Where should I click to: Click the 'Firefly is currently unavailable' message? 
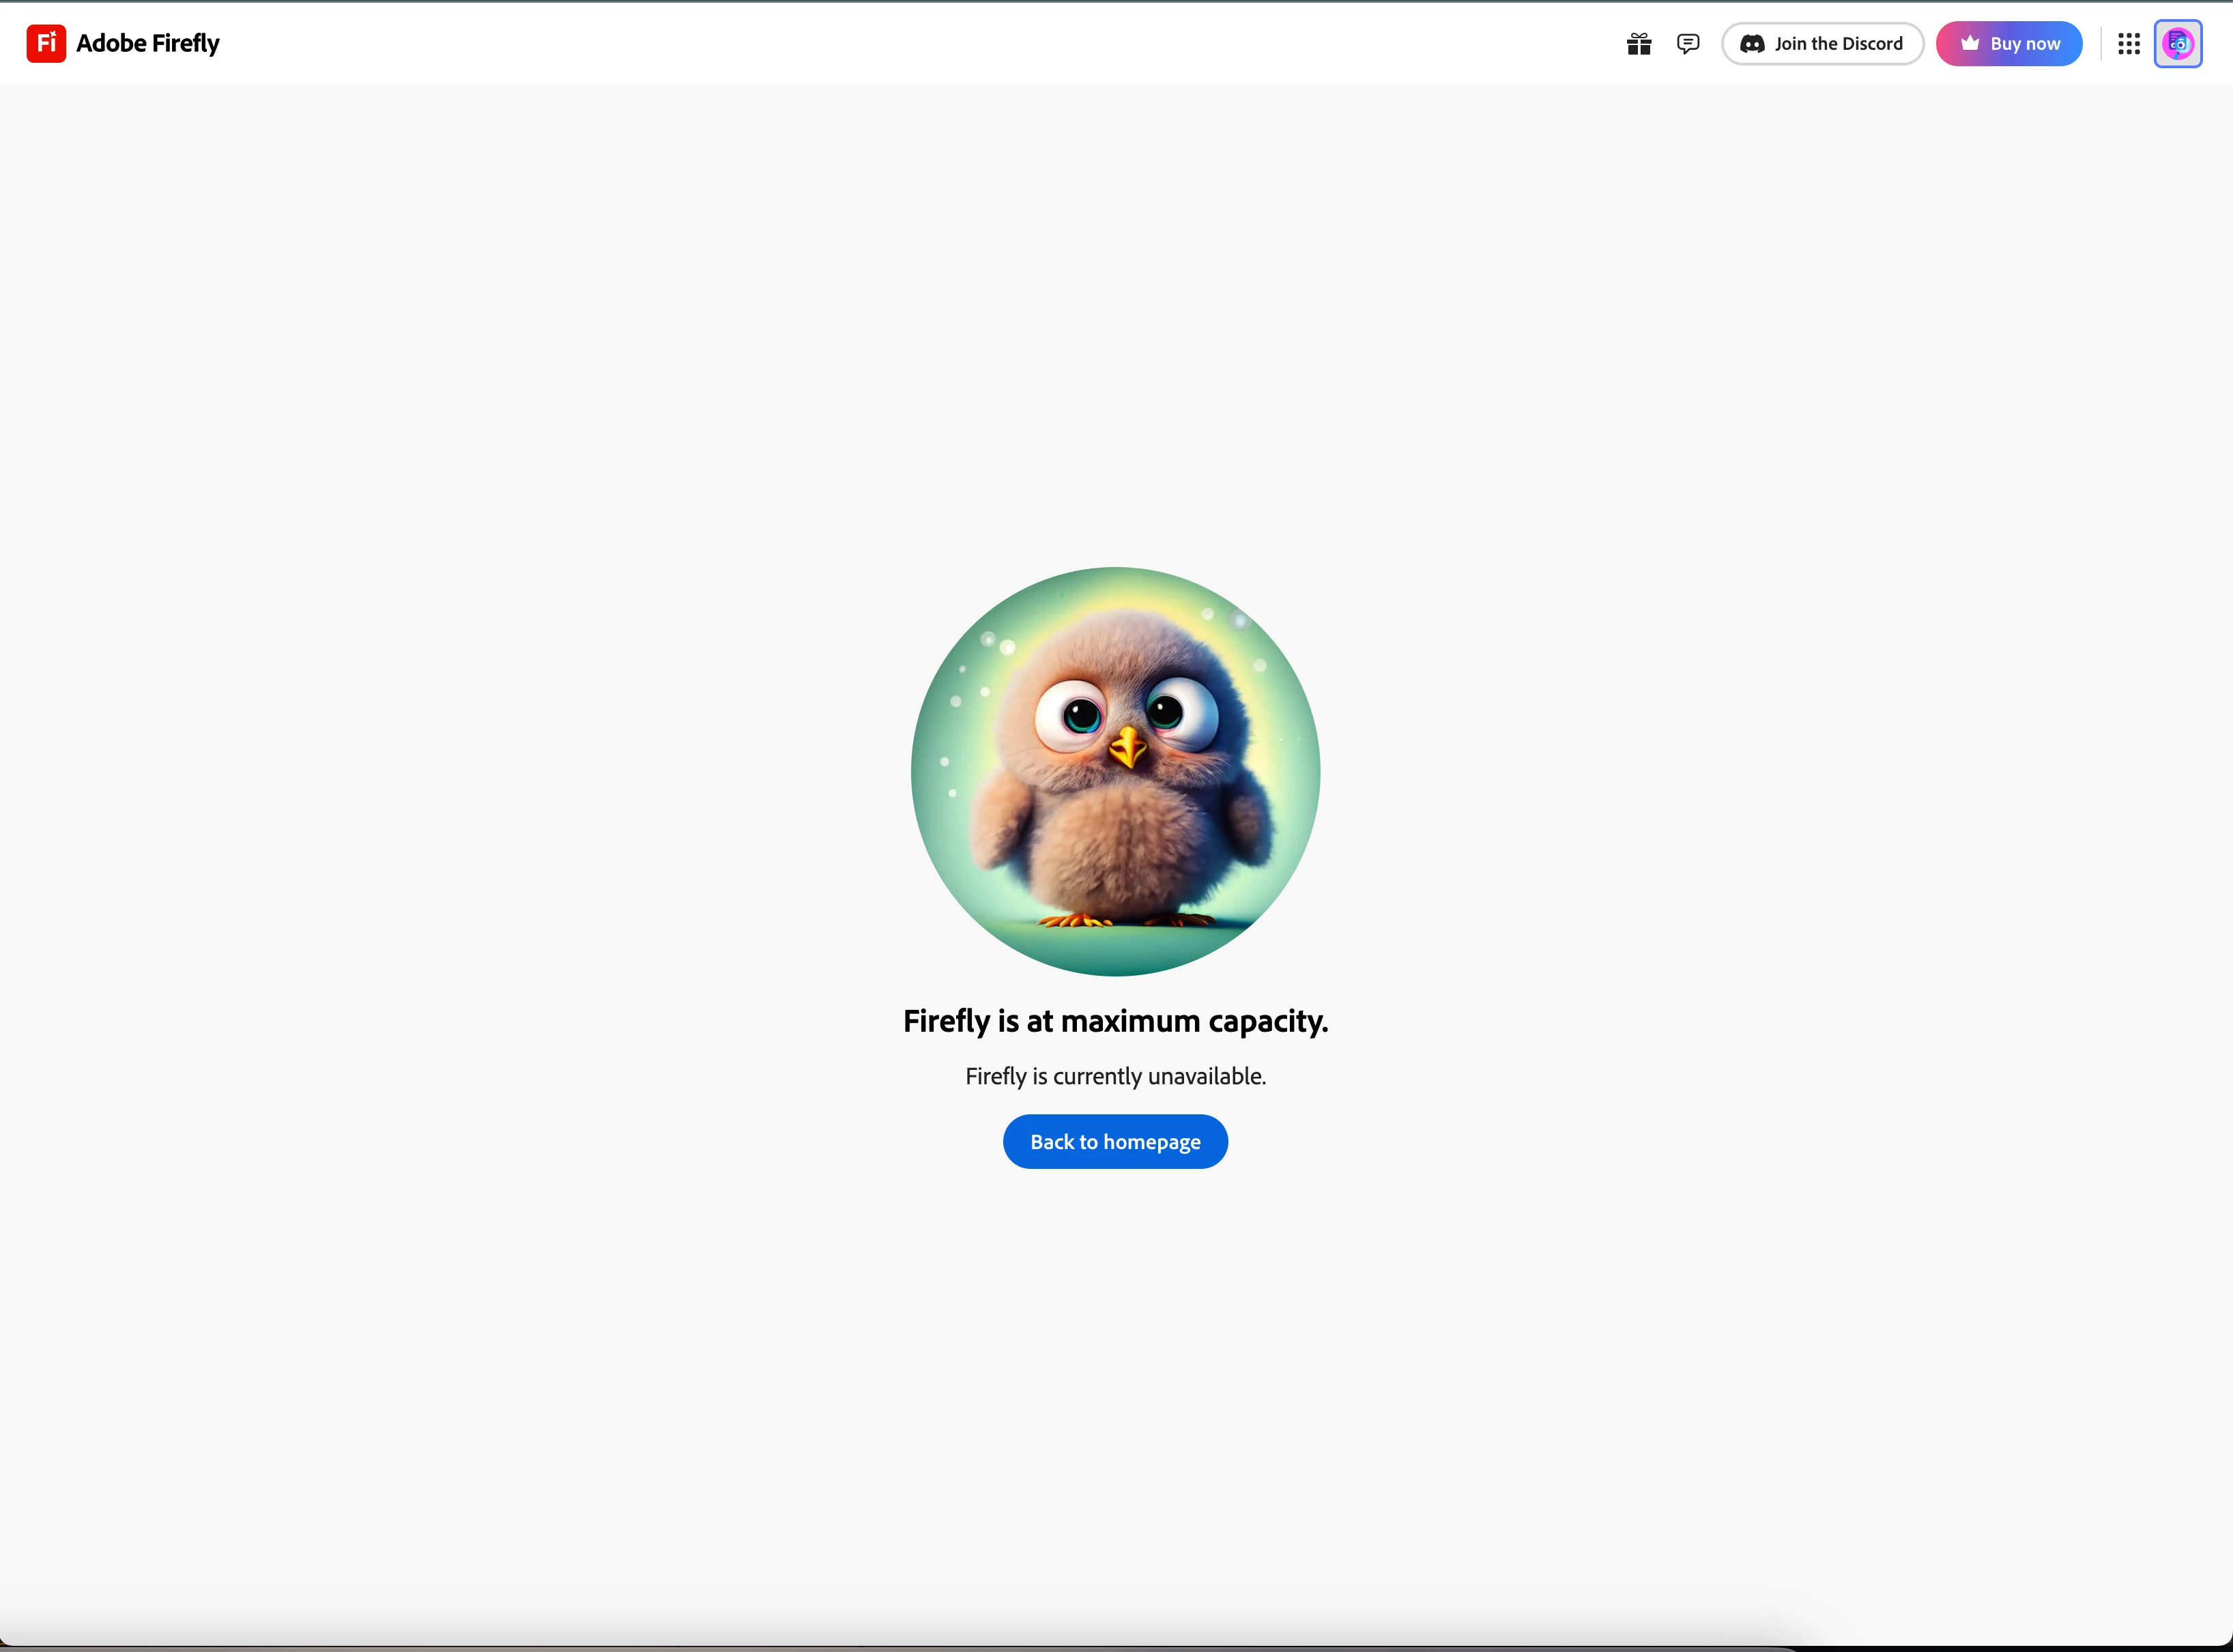point(1115,1077)
